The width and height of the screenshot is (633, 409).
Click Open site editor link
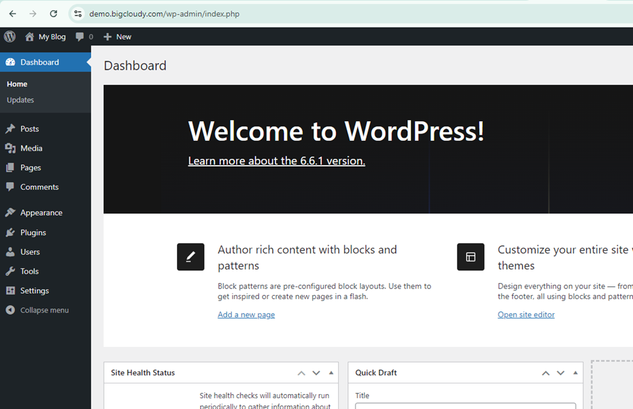point(526,315)
